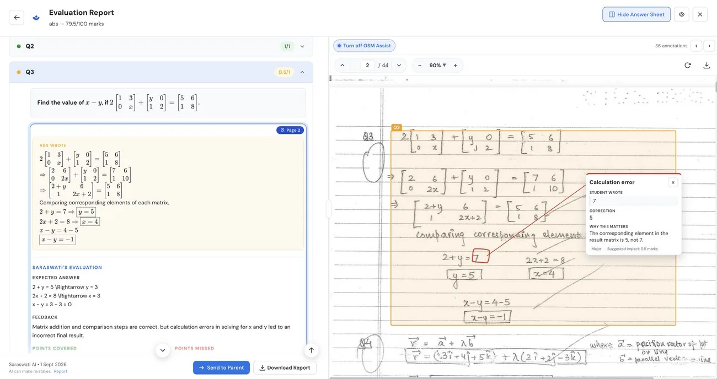
Task: Send the report to parent
Action: (x=221, y=367)
